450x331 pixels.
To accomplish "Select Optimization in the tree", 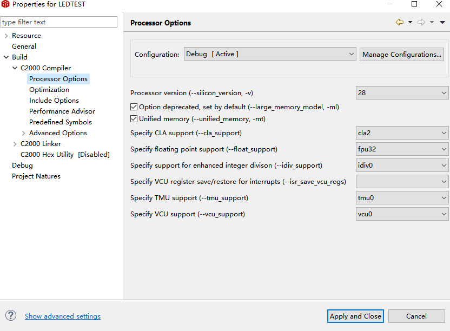I will point(49,90).
